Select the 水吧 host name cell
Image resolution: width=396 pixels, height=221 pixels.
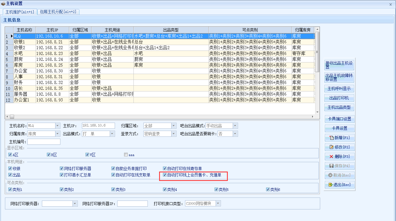coord(25,53)
